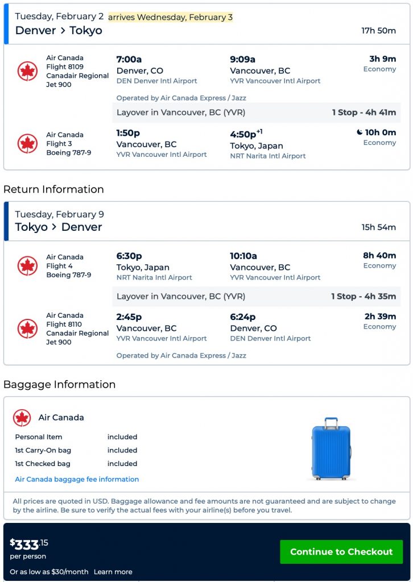The height and width of the screenshot is (582, 413).
Task: Click Air Canada logo beside Flight 8109
Action: [27, 71]
